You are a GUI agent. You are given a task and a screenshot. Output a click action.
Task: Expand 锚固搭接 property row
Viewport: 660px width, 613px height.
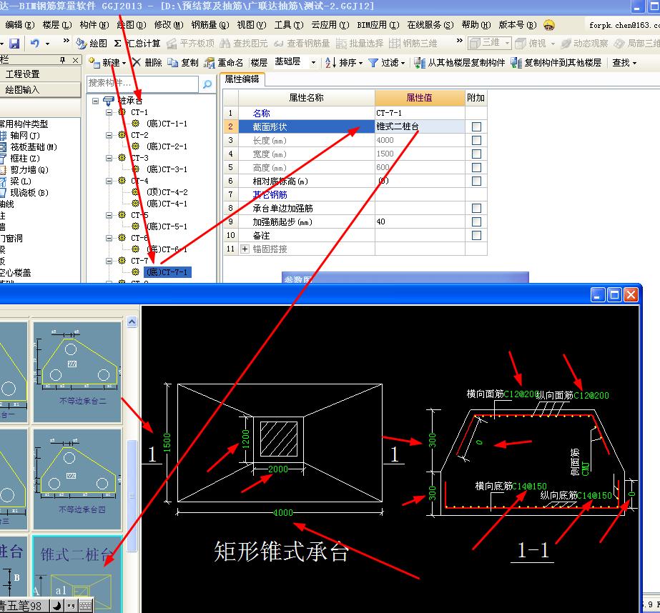click(245, 249)
